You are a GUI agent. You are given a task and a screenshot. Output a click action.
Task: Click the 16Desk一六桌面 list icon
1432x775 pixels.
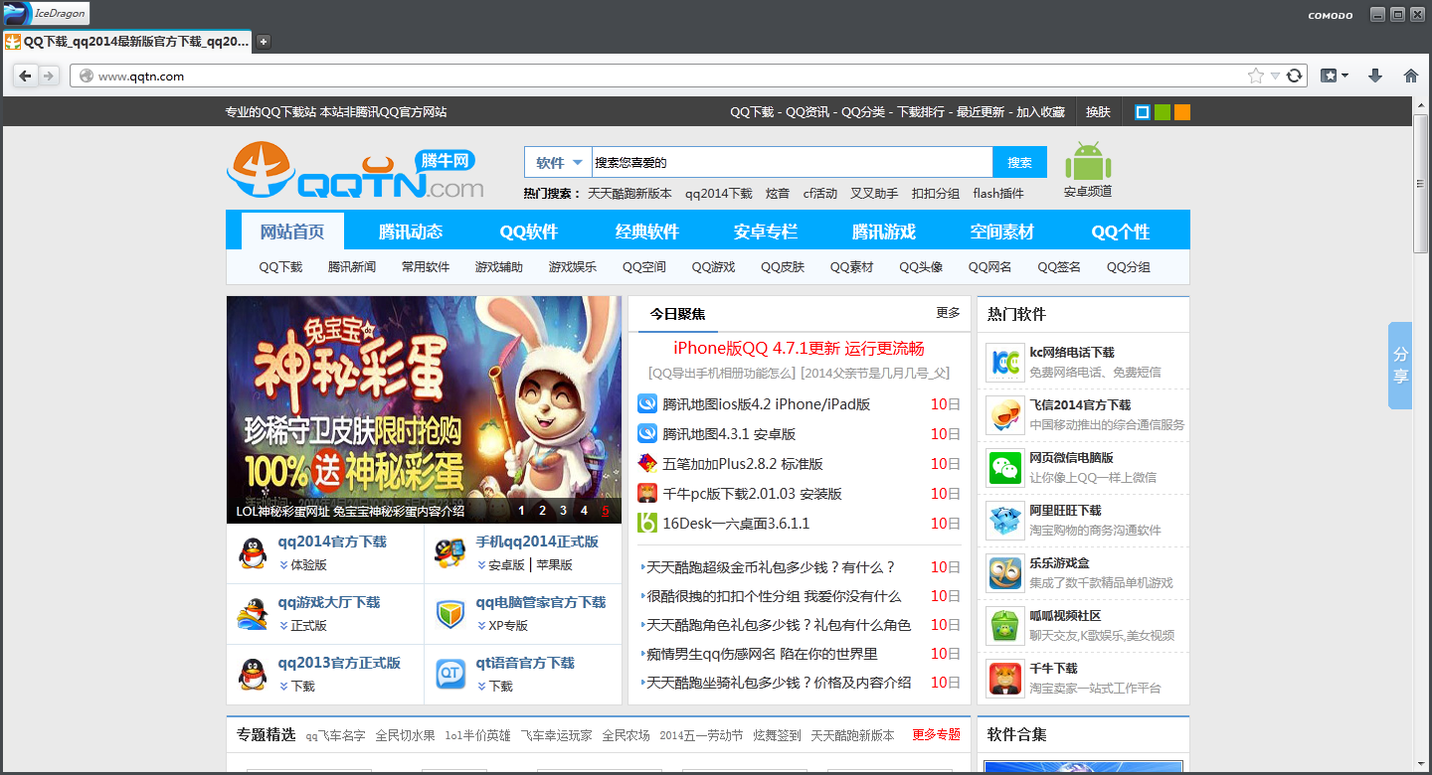click(x=647, y=523)
